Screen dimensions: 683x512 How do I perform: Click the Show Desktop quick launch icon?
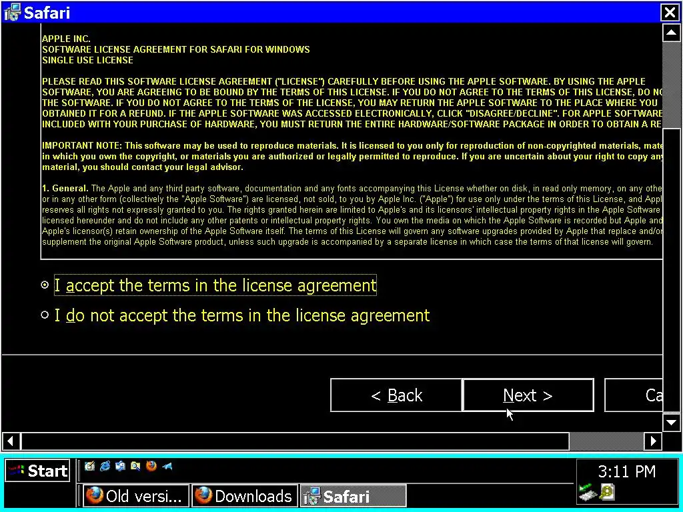tap(90, 466)
